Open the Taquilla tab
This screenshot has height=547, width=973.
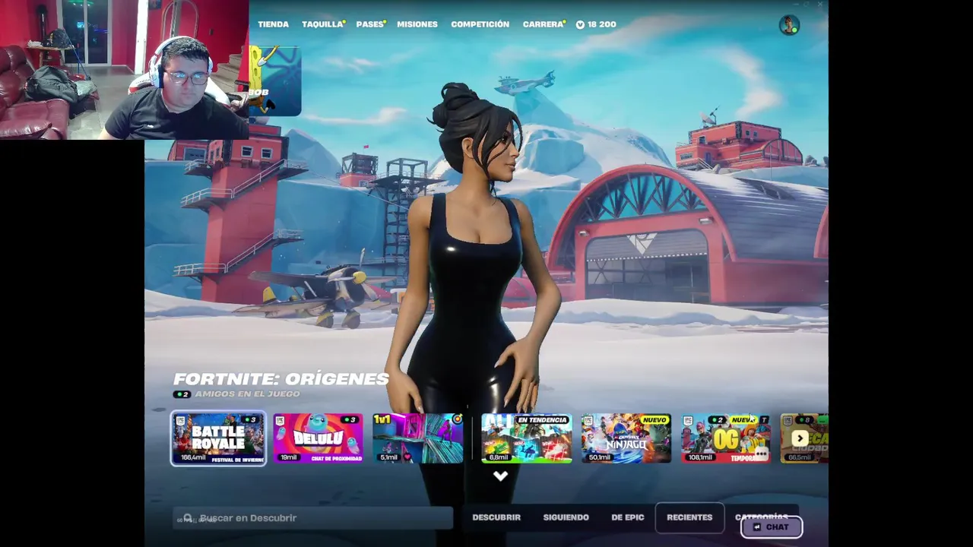(x=322, y=24)
